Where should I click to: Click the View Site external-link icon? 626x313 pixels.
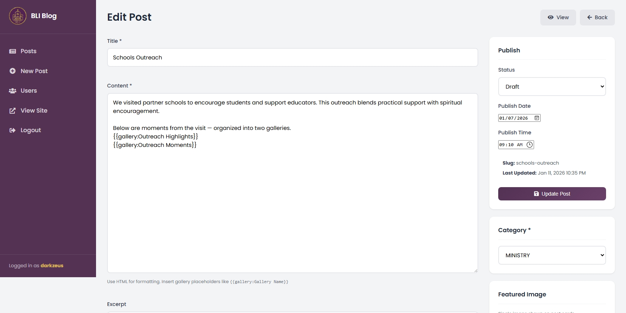click(x=13, y=111)
